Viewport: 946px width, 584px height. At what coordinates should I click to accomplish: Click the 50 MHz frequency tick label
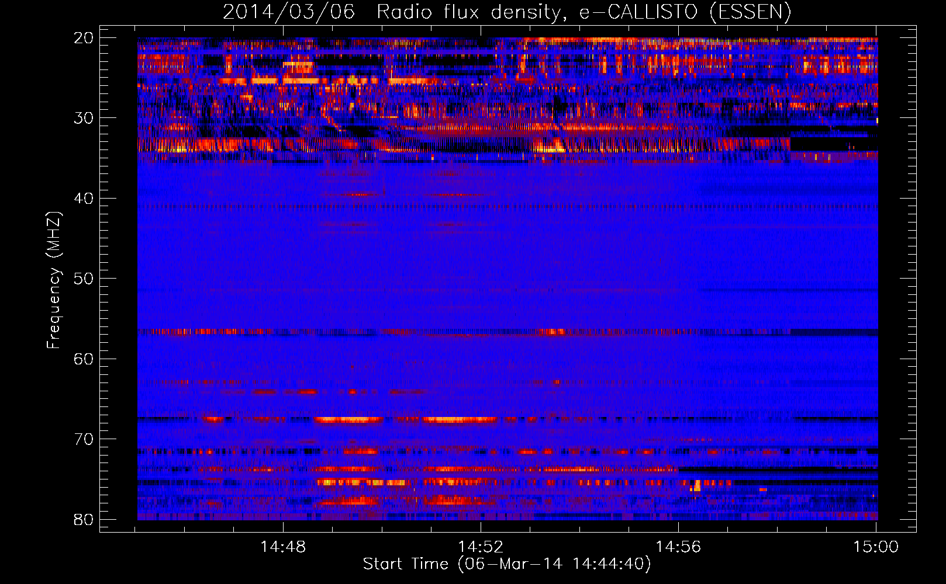coord(84,279)
